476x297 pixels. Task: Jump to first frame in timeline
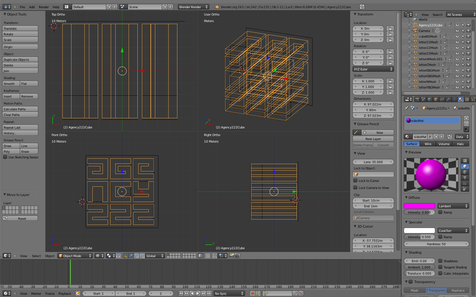tap(181, 293)
